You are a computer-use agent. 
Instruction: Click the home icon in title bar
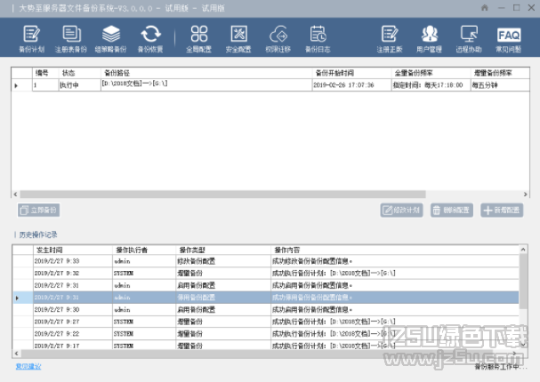click(x=485, y=8)
